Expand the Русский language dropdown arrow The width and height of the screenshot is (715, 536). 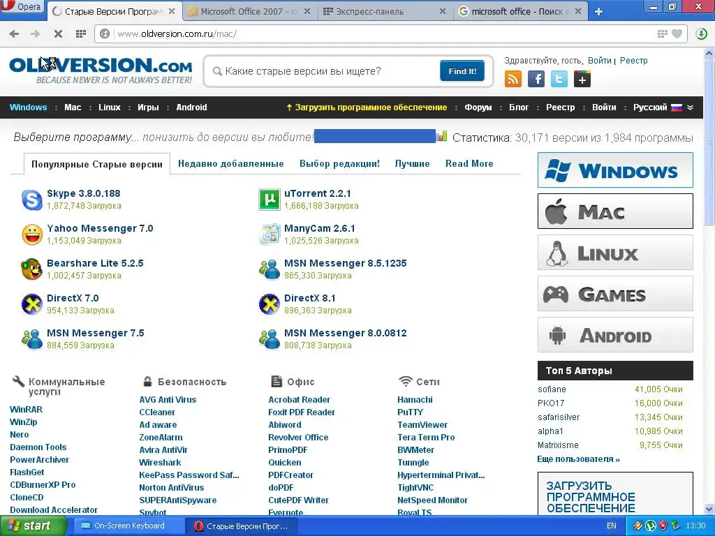coord(690,107)
